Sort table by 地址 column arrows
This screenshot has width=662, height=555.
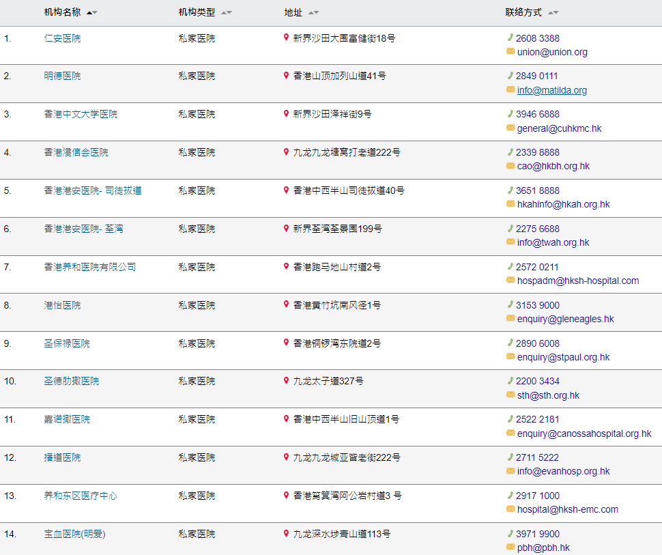[x=314, y=13]
